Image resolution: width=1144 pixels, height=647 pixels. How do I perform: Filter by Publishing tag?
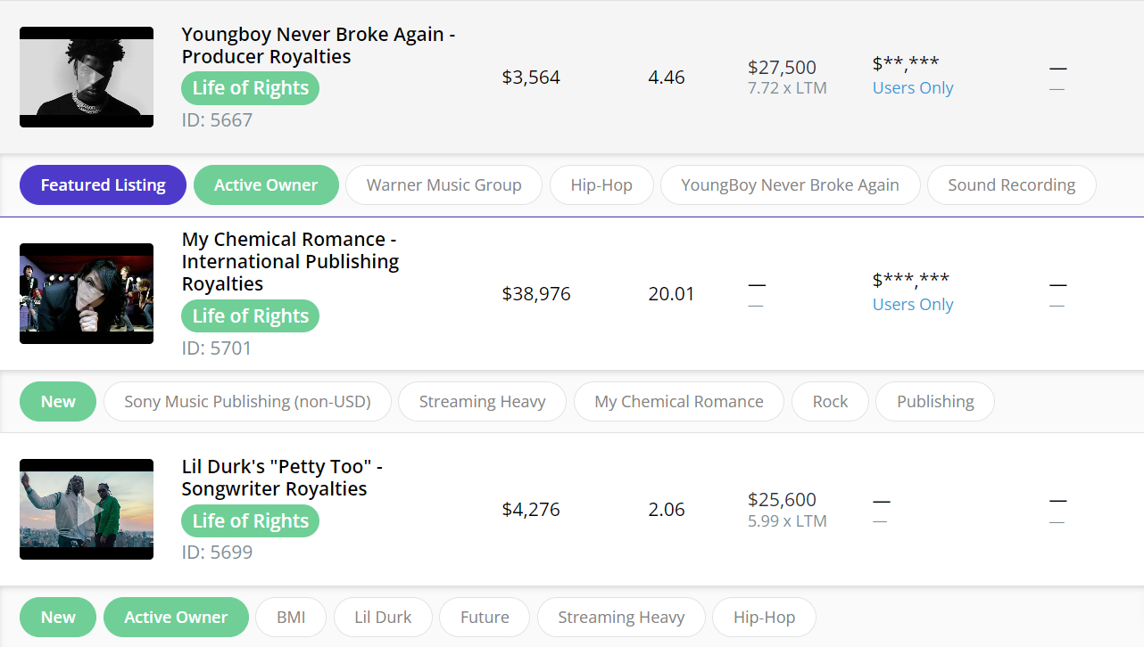click(935, 402)
